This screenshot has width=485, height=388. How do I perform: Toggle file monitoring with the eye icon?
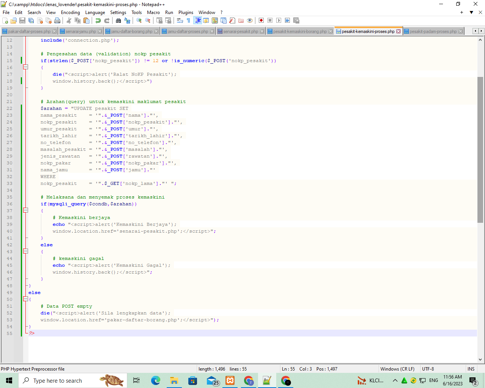pyautogui.click(x=250, y=20)
